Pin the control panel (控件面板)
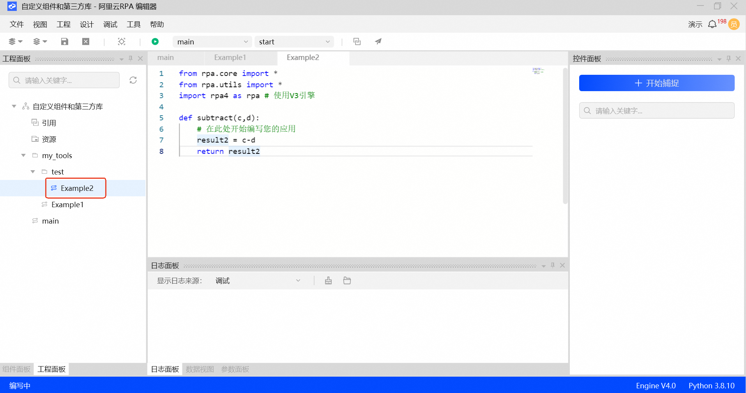This screenshot has width=746, height=393. point(728,58)
